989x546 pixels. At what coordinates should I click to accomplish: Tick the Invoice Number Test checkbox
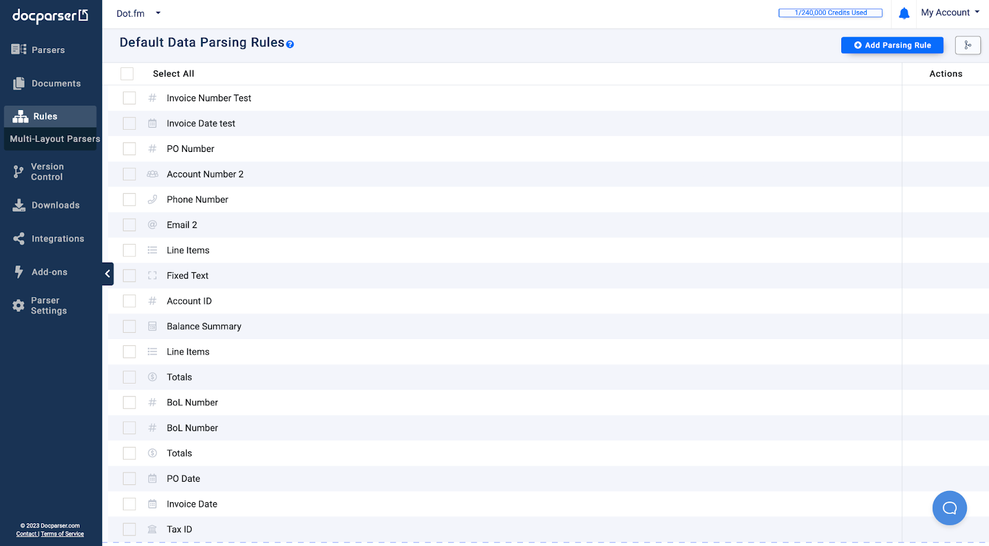[x=129, y=98]
